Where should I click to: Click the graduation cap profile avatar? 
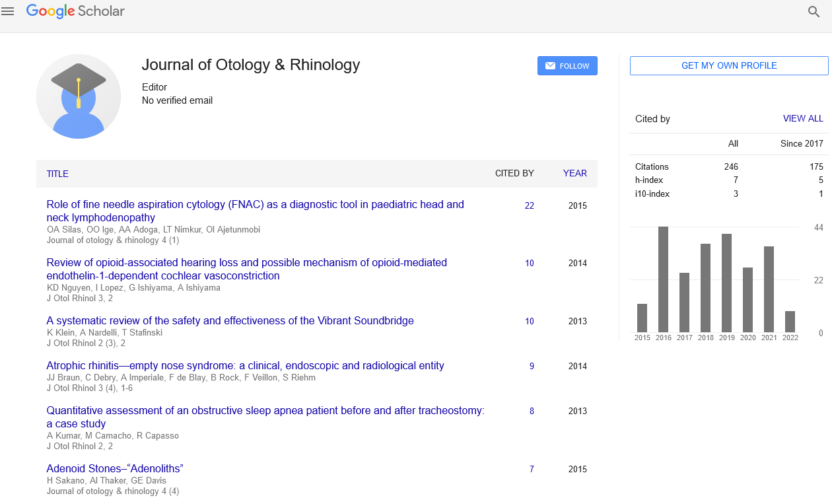click(x=79, y=96)
